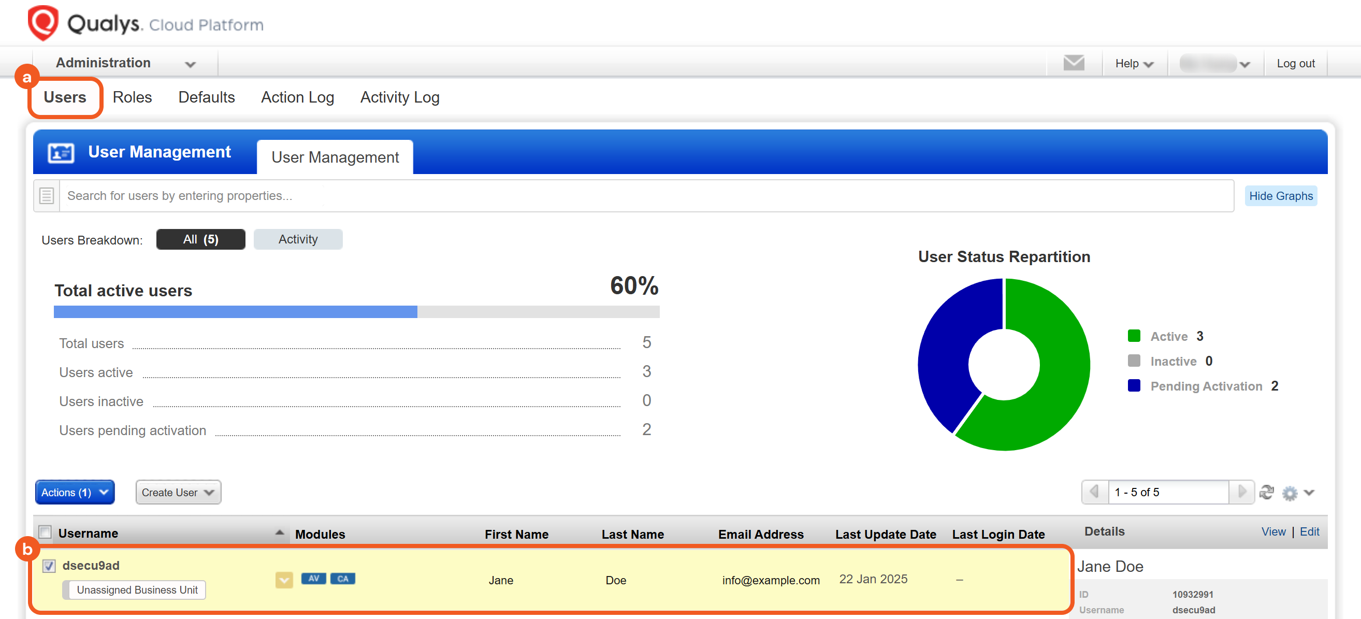Screen dimensions: 1361x619
Task: Click the AV module badge
Action: (313, 578)
